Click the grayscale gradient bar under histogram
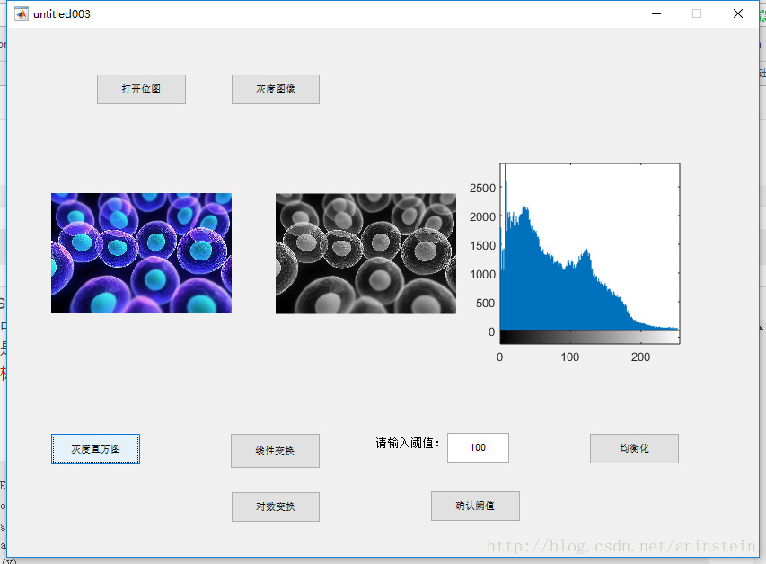 point(590,337)
